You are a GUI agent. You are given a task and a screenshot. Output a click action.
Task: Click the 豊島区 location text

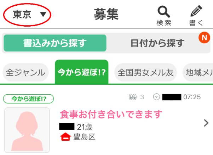pos(84,137)
